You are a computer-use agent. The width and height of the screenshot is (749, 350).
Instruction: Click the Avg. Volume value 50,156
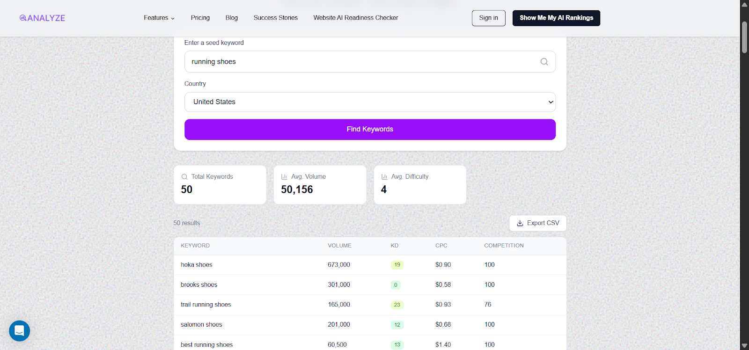[297, 190]
